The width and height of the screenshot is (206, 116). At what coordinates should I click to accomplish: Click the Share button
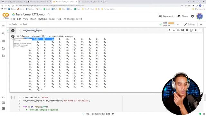click(183, 16)
